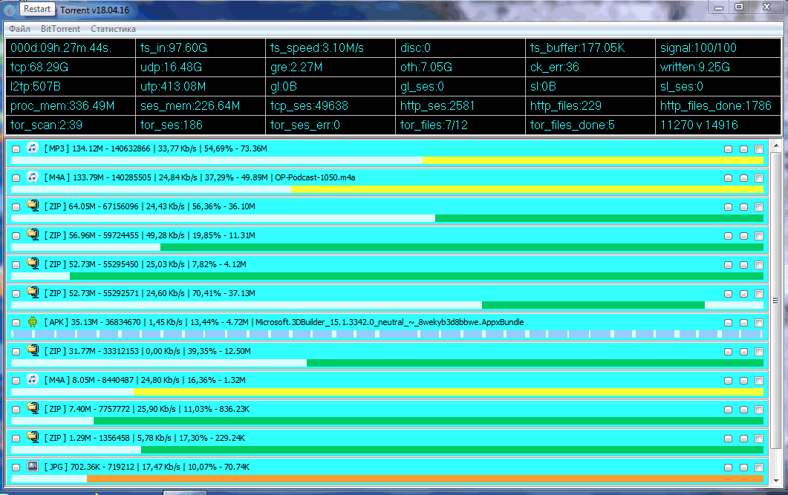Toggle the left checkbox on the ZIP 7.40M row
788x495 pixels.
tap(16, 410)
